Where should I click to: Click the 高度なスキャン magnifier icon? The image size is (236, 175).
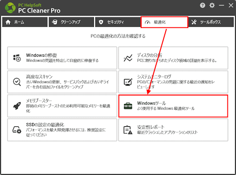click(x=17, y=82)
